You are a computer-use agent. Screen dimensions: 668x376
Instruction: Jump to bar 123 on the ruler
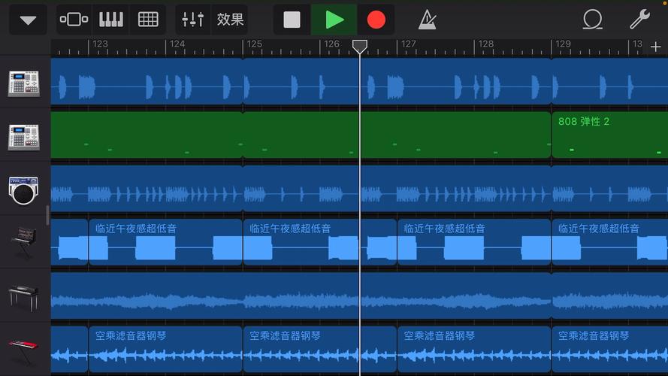click(100, 44)
